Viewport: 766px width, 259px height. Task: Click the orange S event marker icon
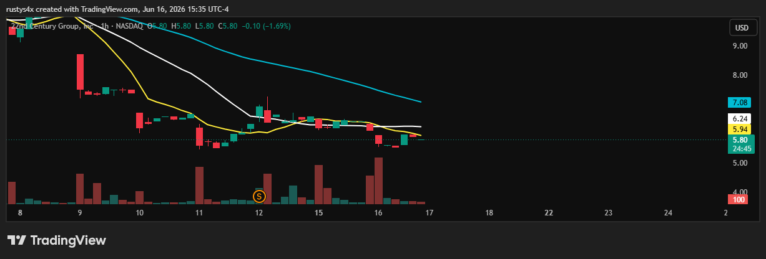pyautogui.click(x=259, y=196)
